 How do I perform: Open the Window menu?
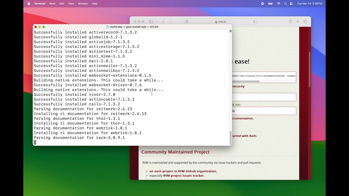pyautogui.click(x=83, y=4)
